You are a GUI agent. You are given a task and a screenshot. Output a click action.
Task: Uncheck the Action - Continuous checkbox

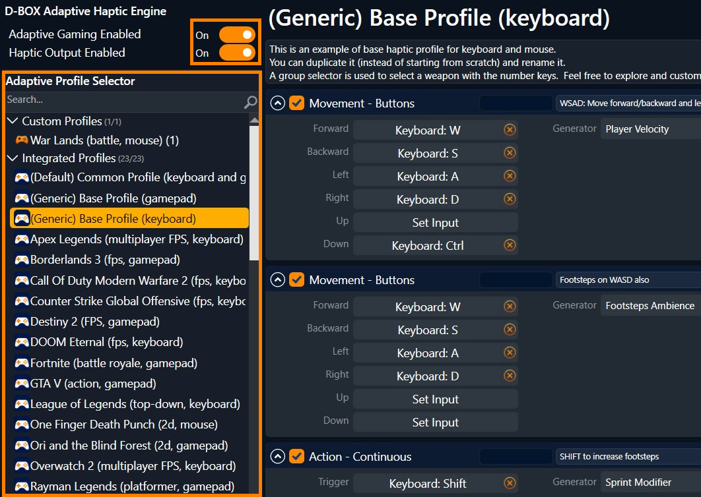(x=297, y=457)
